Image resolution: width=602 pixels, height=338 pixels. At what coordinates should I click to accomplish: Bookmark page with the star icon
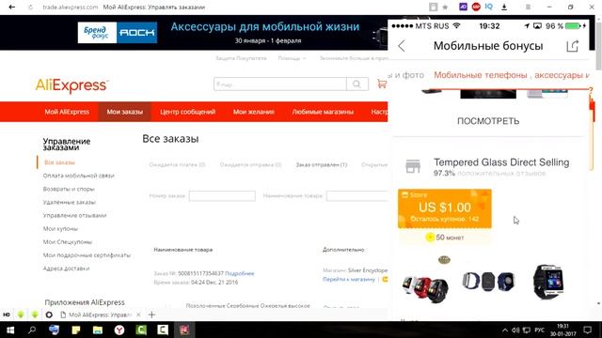(445, 7)
